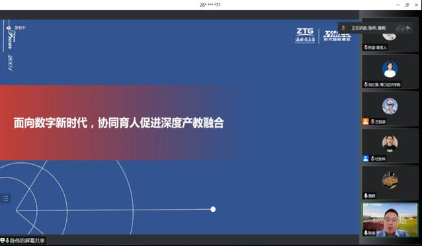Click the curved arrow icon in speaker bar
Viewport: 422px width, 246px height.
coord(408,28)
